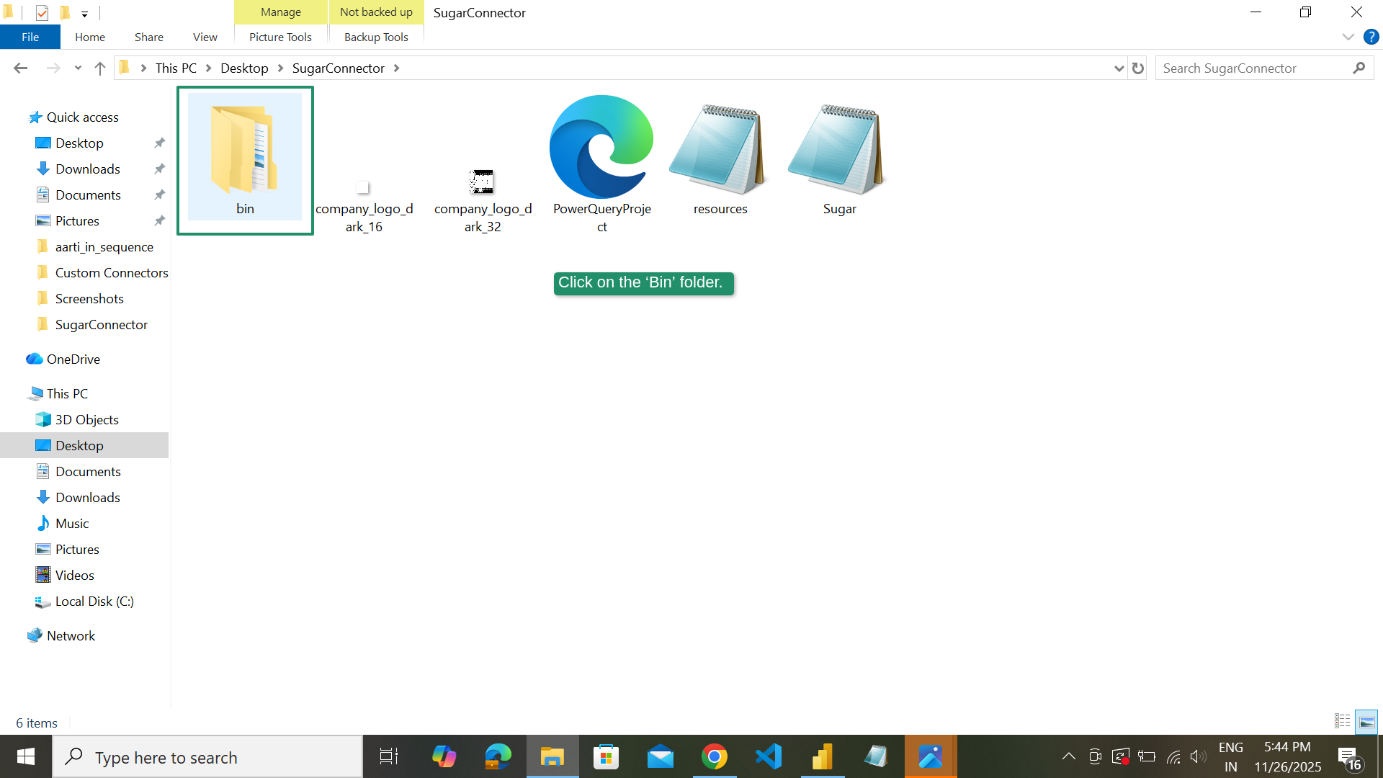
Task: Select the company_logo_dark_16 image
Action: 364,187
